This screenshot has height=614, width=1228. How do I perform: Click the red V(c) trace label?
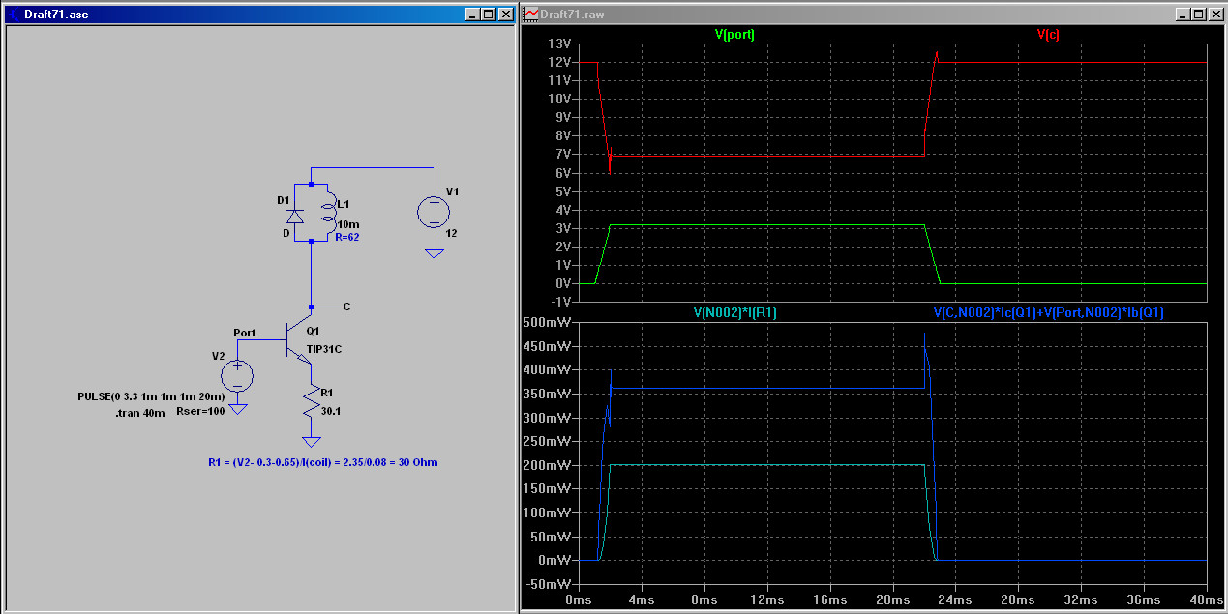pyautogui.click(x=1048, y=34)
